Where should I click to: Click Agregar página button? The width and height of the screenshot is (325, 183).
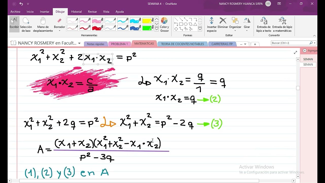point(310,51)
